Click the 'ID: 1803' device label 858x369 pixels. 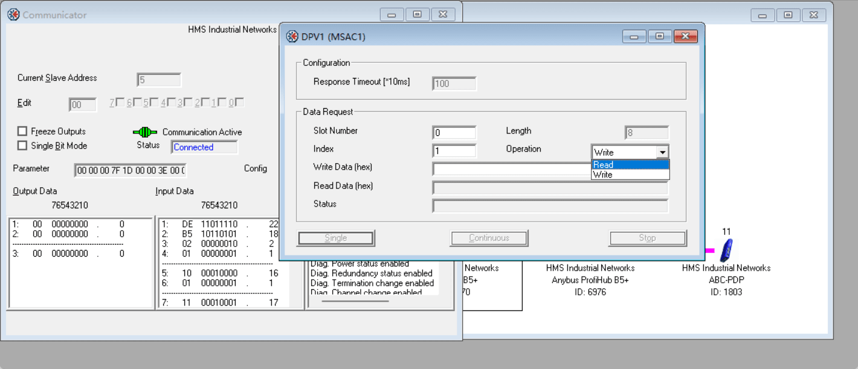click(726, 292)
